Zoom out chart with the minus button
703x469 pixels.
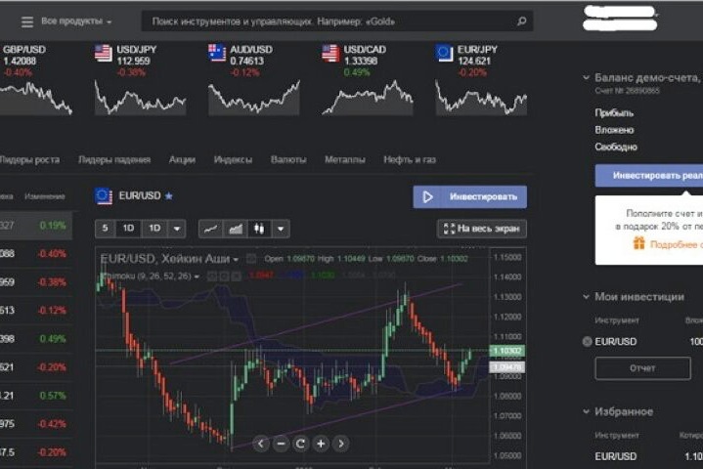[x=281, y=444]
